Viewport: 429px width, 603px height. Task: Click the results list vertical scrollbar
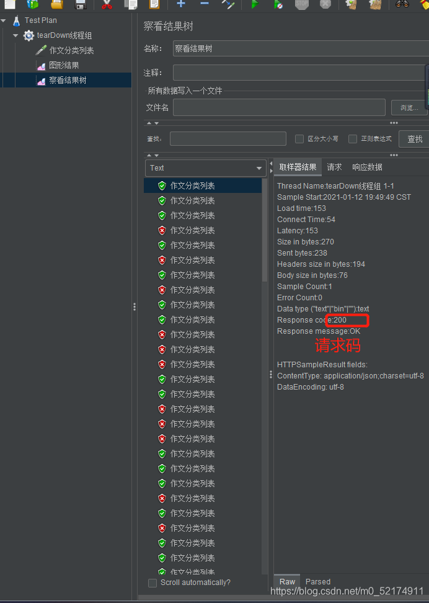pyautogui.click(x=265, y=231)
